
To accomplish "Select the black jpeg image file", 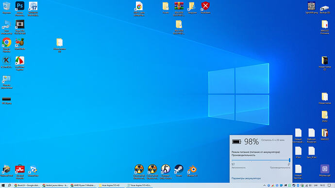I will pos(7,100).
